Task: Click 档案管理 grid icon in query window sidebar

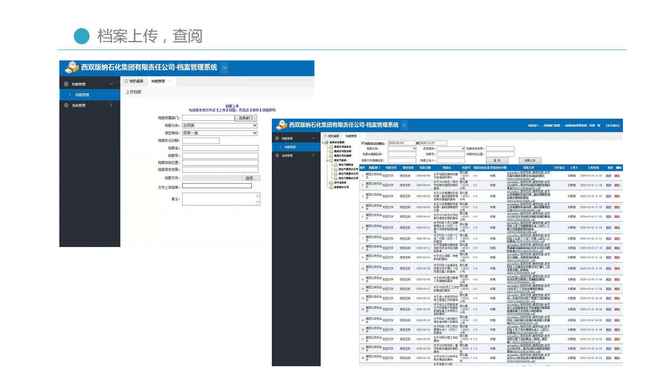Action: tap(277, 138)
